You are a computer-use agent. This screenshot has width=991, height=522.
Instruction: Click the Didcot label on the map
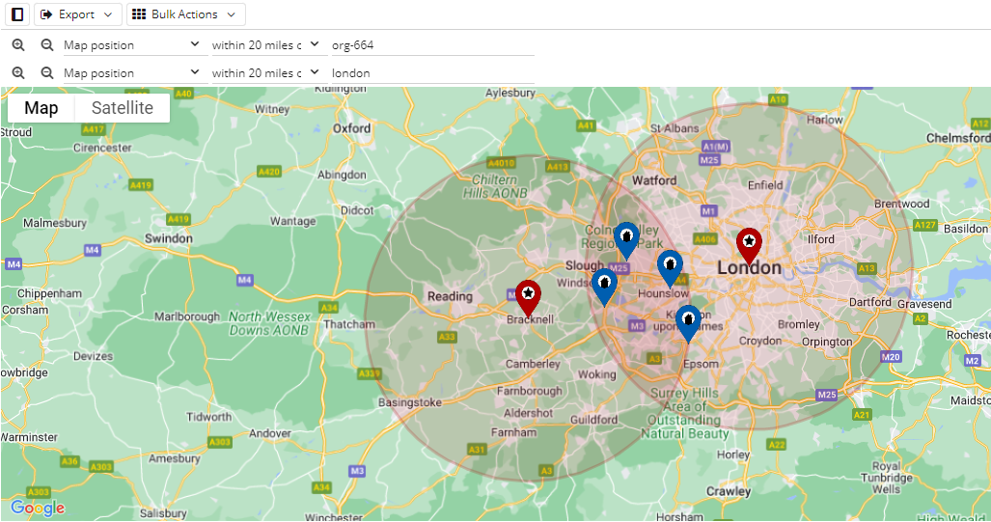[357, 210]
